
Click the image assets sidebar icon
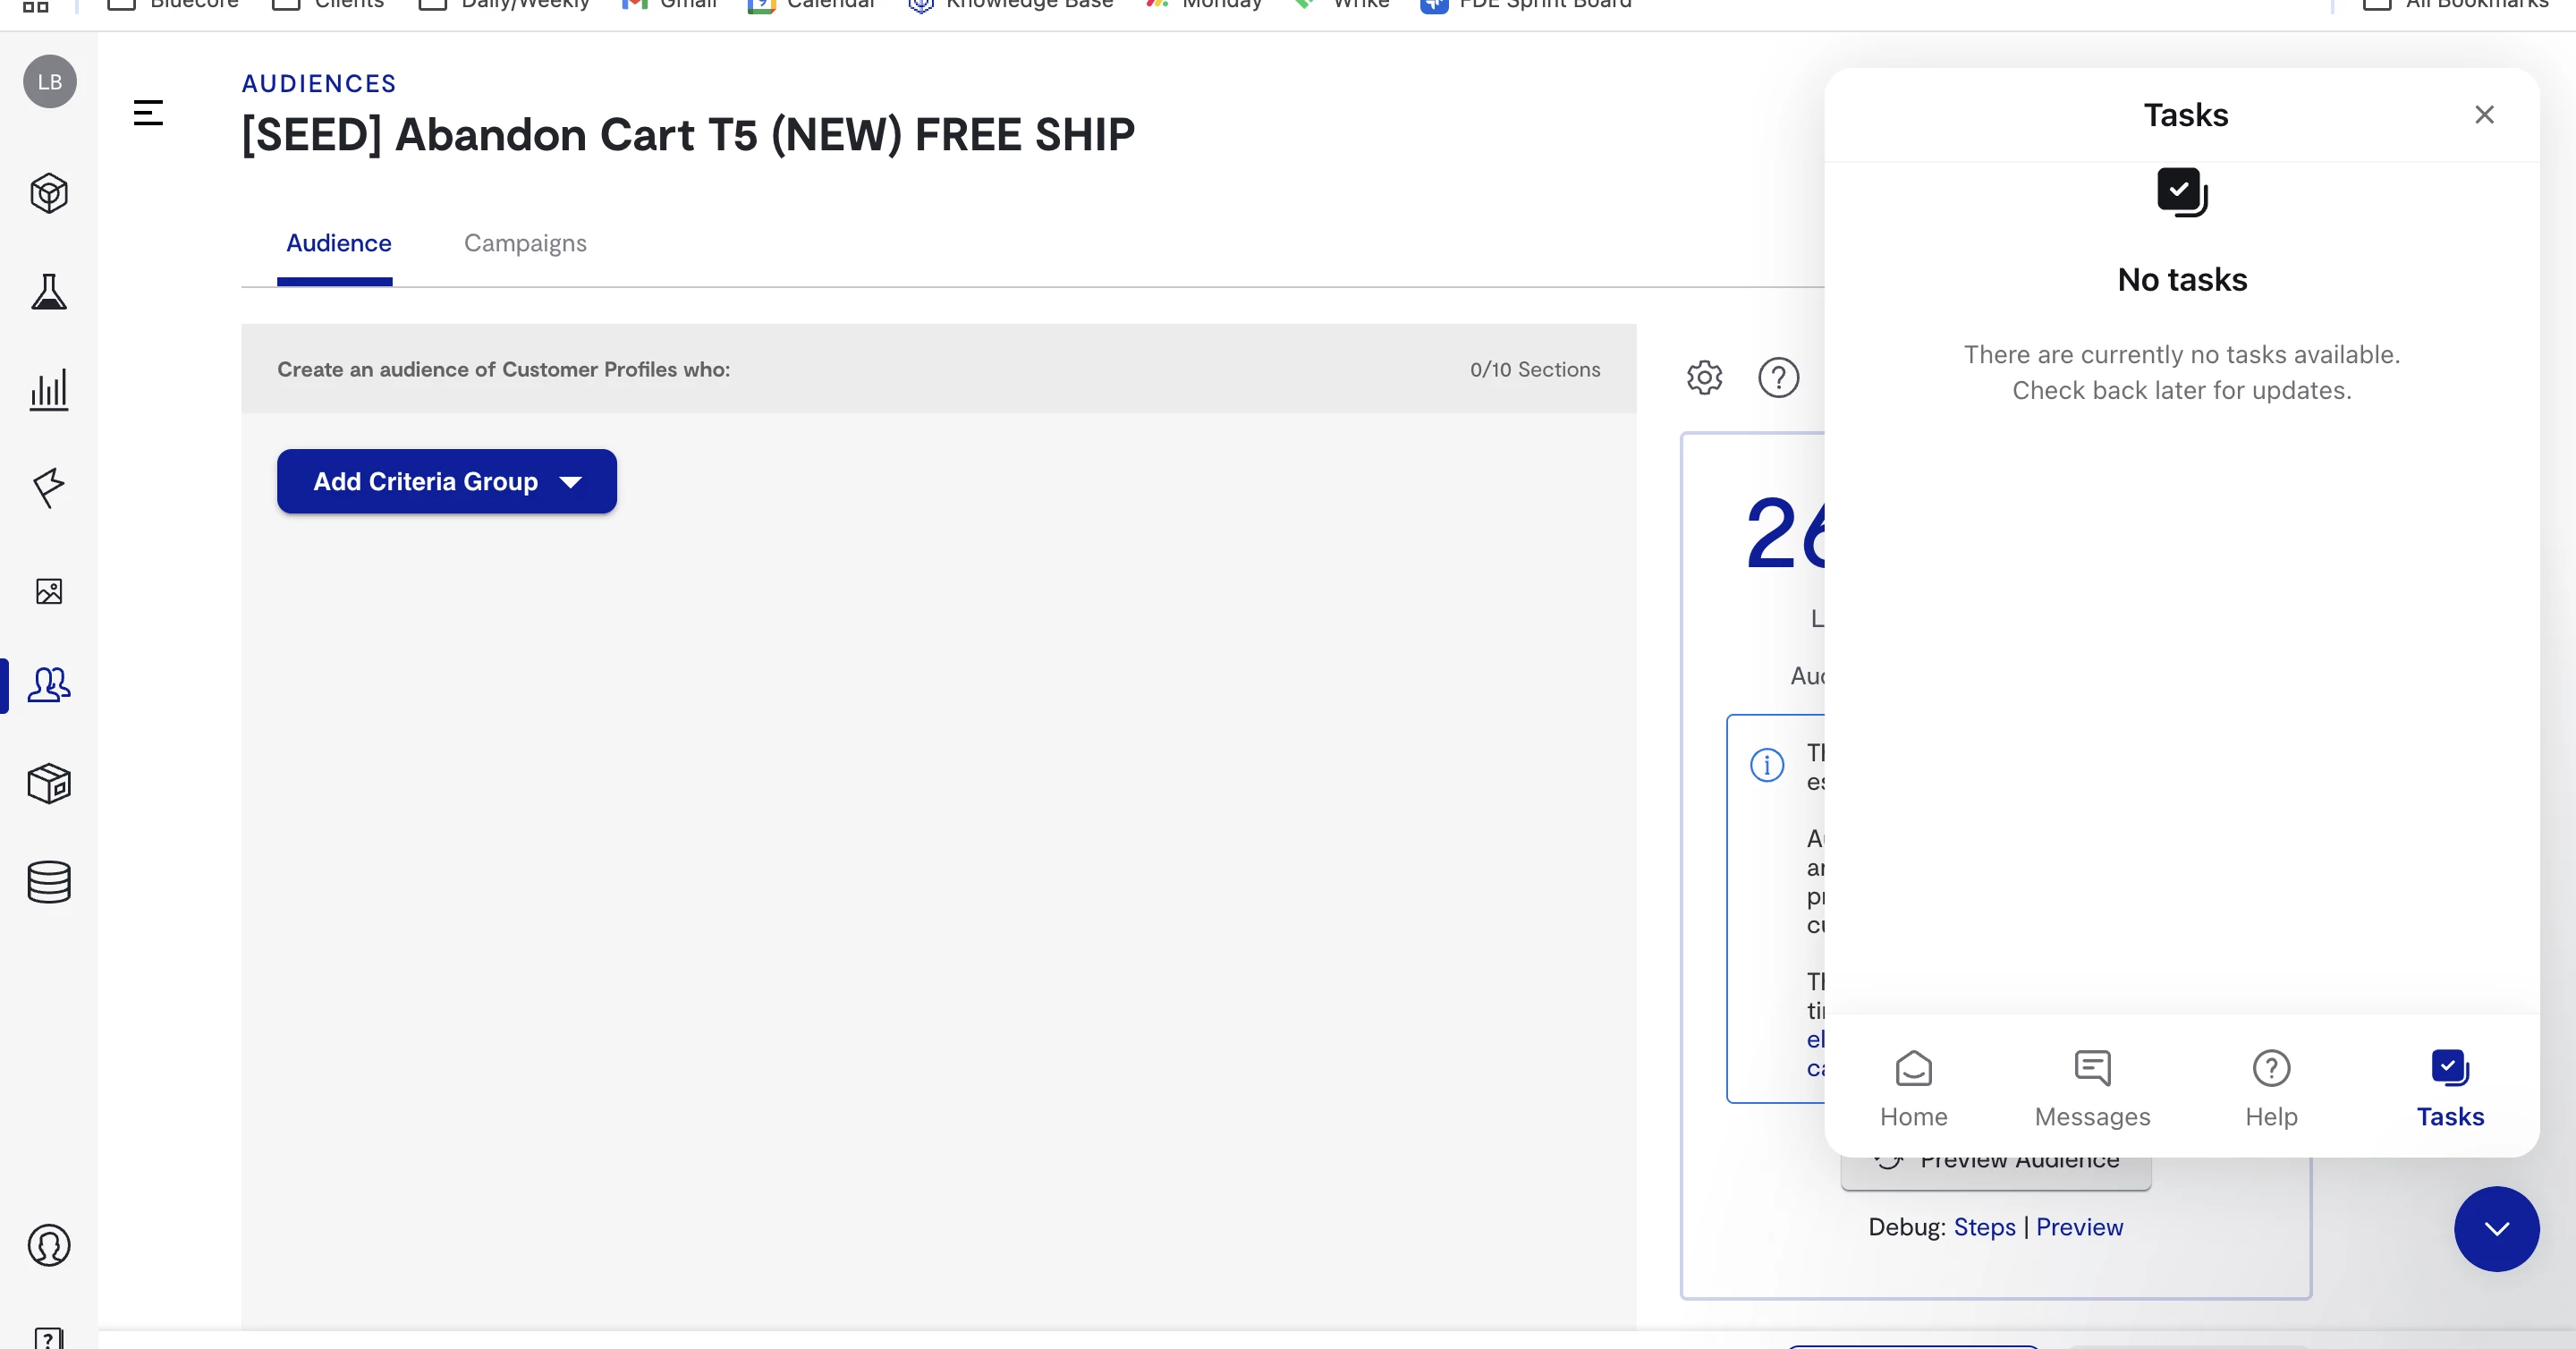point(48,591)
